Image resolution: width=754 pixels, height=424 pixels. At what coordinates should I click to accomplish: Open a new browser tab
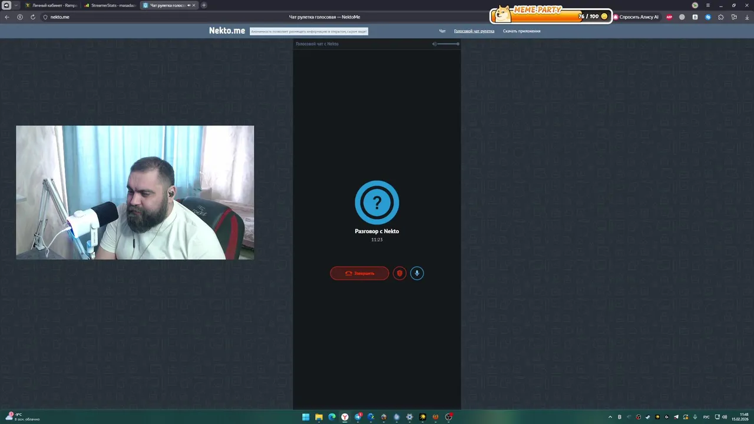click(x=204, y=5)
